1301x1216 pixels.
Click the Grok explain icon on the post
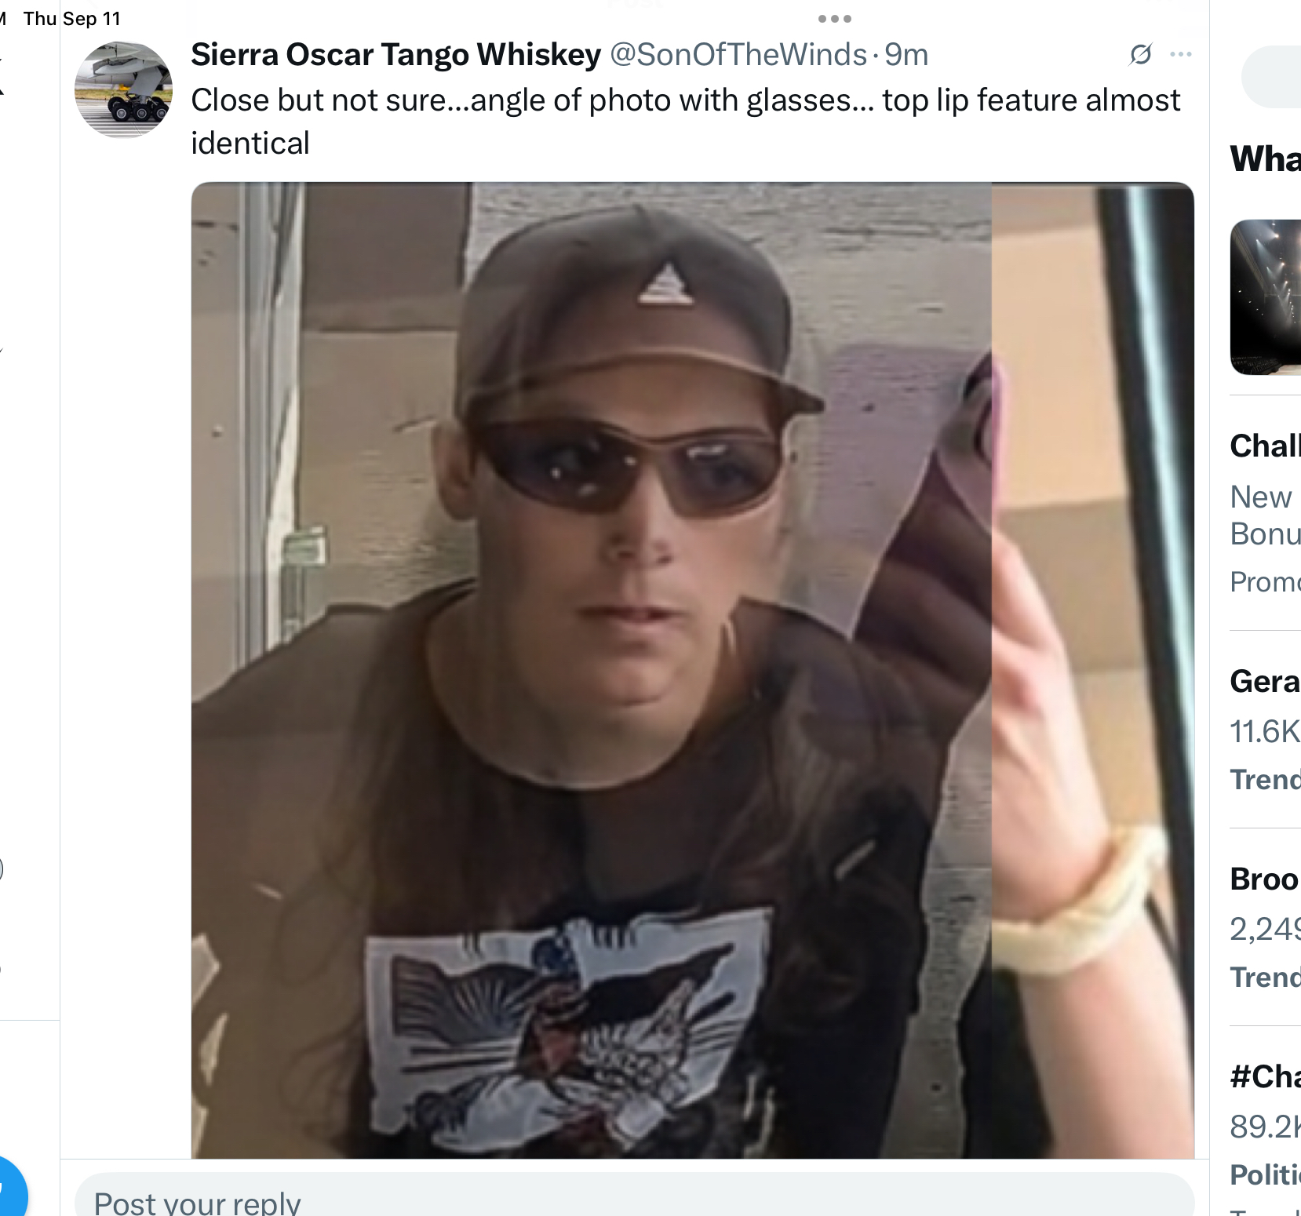coord(1140,54)
